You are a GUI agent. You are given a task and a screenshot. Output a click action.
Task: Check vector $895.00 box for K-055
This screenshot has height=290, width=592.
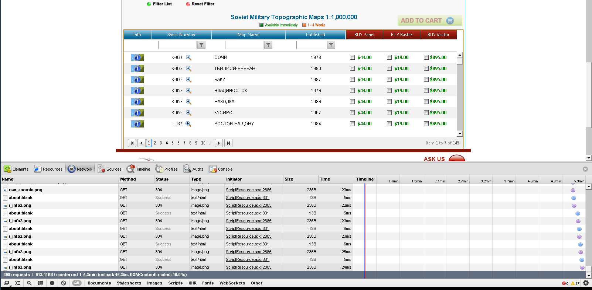(426, 113)
